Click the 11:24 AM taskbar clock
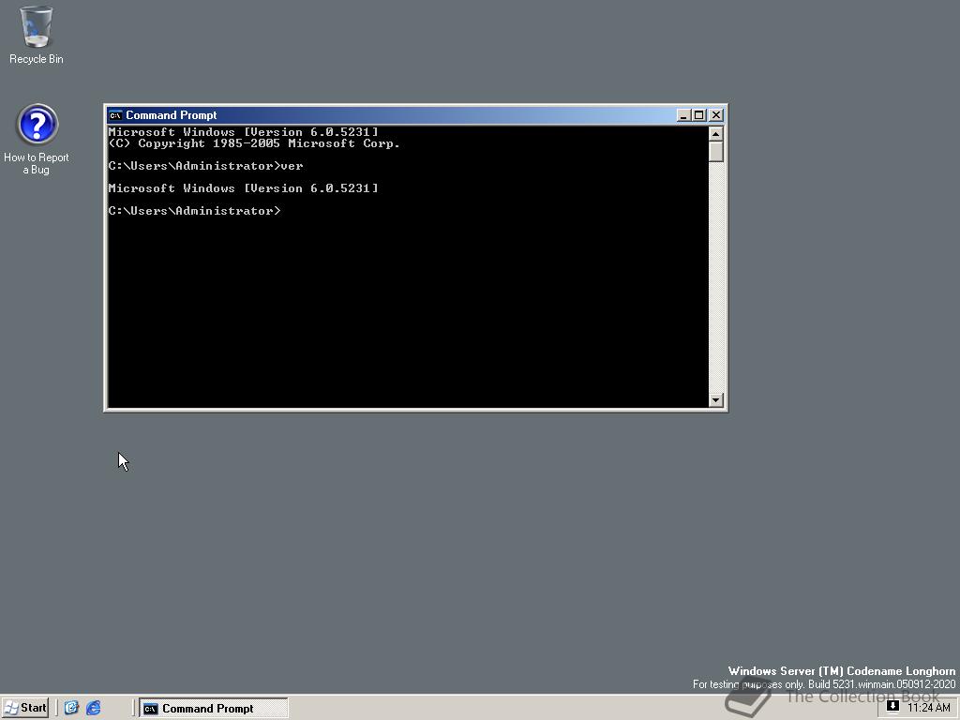The width and height of the screenshot is (960, 720). pyautogui.click(x=929, y=708)
